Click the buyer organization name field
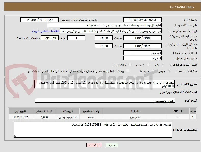This screenshot has width=201, height=152. (x=104, y=25)
